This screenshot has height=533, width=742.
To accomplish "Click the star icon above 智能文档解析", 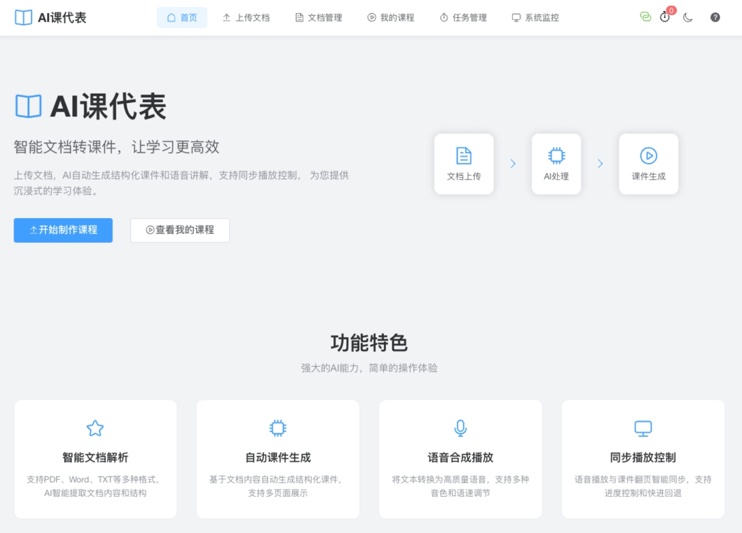I will pos(95,428).
